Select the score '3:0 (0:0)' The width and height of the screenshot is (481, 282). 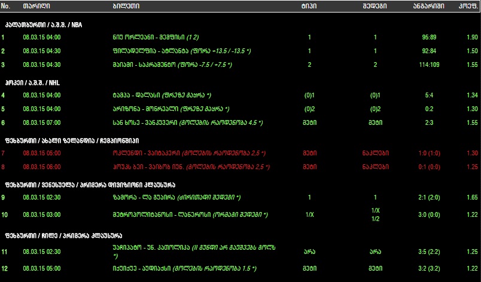point(429,214)
